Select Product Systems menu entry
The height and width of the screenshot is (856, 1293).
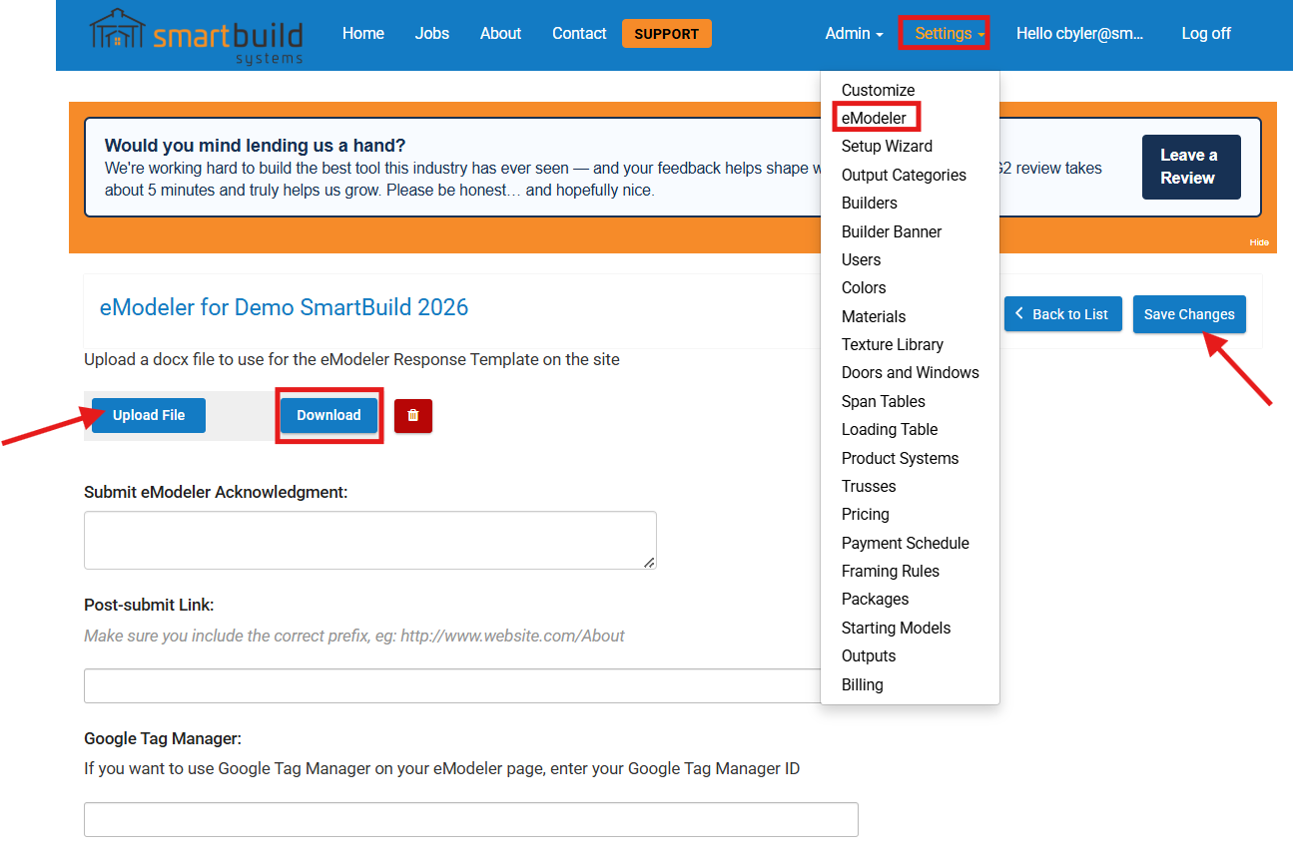pos(900,458)
